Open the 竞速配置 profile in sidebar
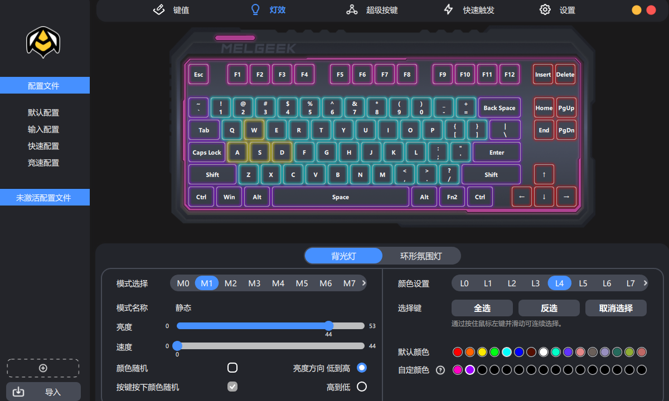The height and width of the screenshot is (401, 669). (x=42, y=162)
